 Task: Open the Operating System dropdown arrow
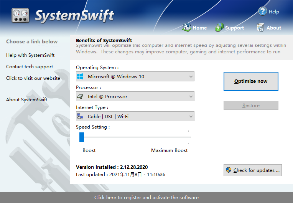[191, 77]
